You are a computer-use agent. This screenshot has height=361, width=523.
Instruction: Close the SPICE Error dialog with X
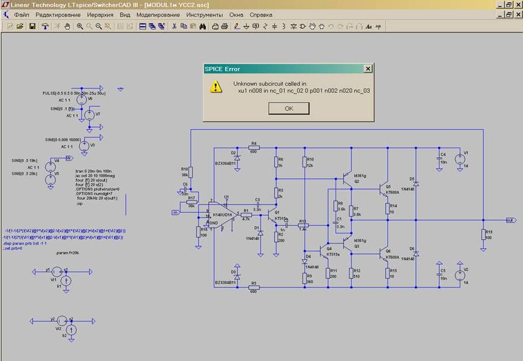point(368,69)
